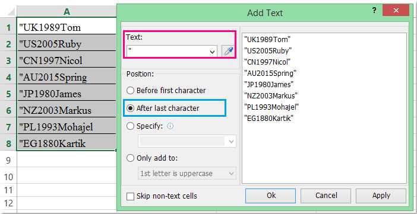Select column A header

[x=67, y=11]
